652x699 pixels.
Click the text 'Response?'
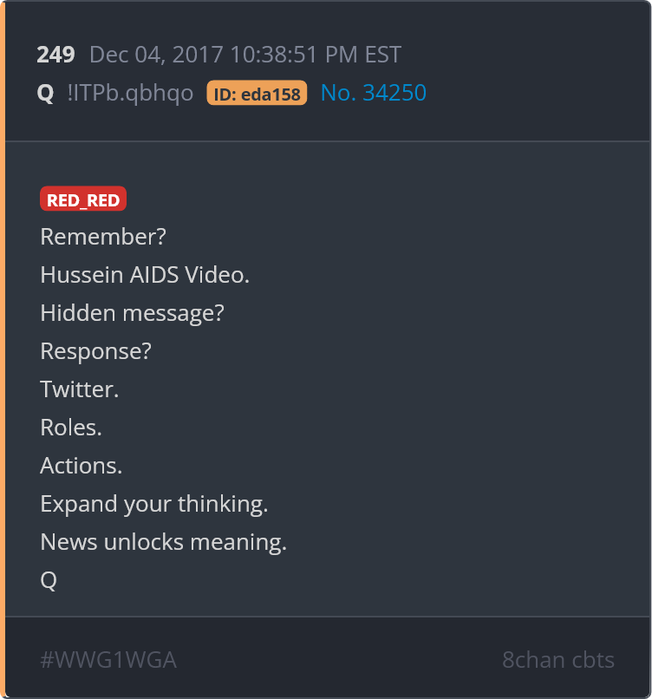[x=96, y=351]
